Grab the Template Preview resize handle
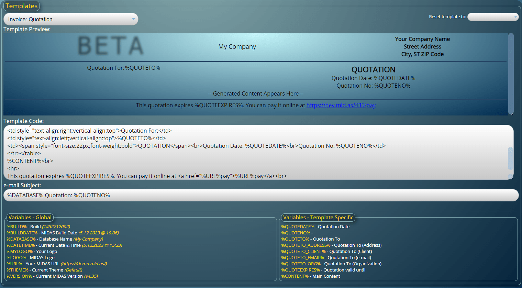 pyautogui.click(x=511, y=113)
